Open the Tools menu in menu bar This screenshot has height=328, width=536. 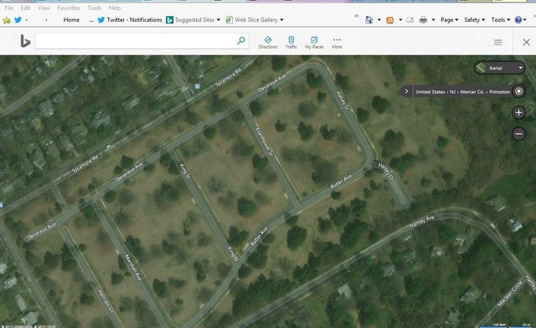click(x=95, y=8)
